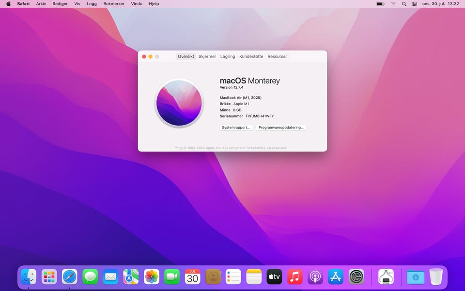Click the Systemrapport button
Image resolution: width=465 pixels, height=291 pixels.
(236, 128)
